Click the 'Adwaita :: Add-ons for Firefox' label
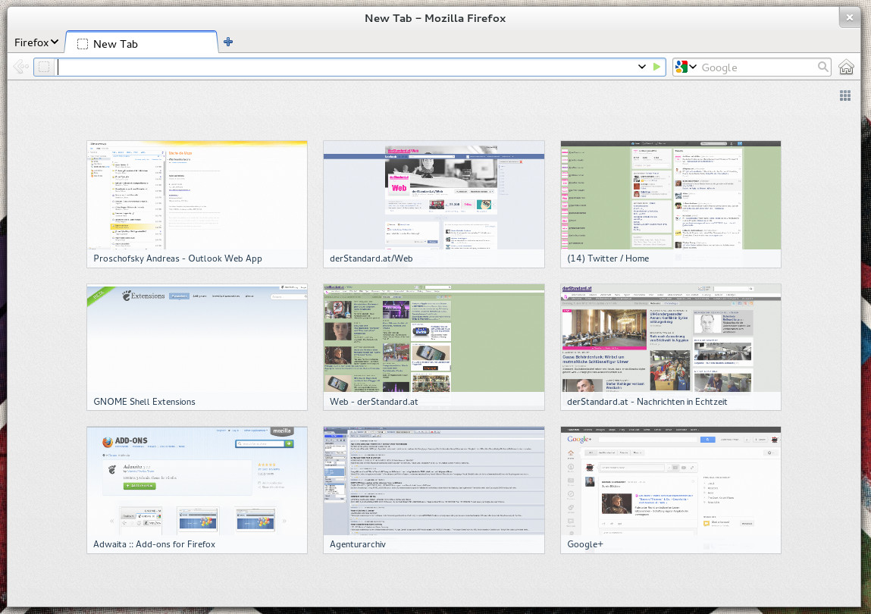The width and height of the screenshot is (871, 614). (155, 544)
